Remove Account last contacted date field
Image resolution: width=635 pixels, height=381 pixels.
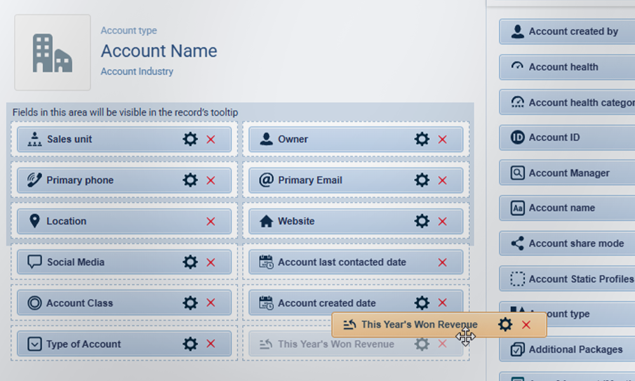click(443, 262)
